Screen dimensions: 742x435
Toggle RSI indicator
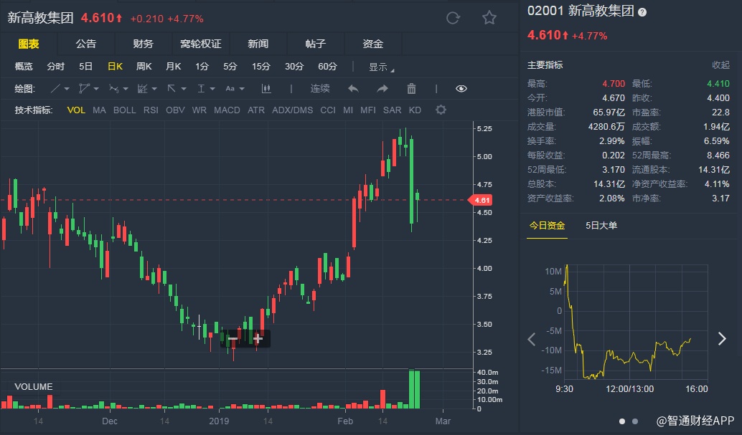click(x=151, y=110)
